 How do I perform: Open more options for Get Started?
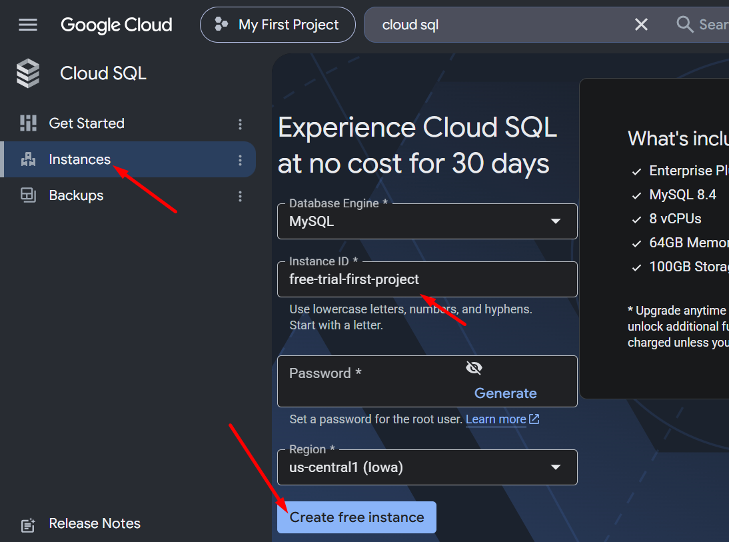[x=240, y=124]
